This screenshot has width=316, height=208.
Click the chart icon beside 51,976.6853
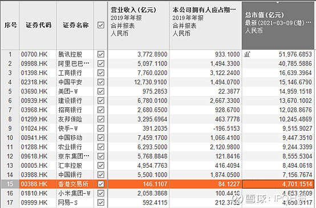coord(247,55)
